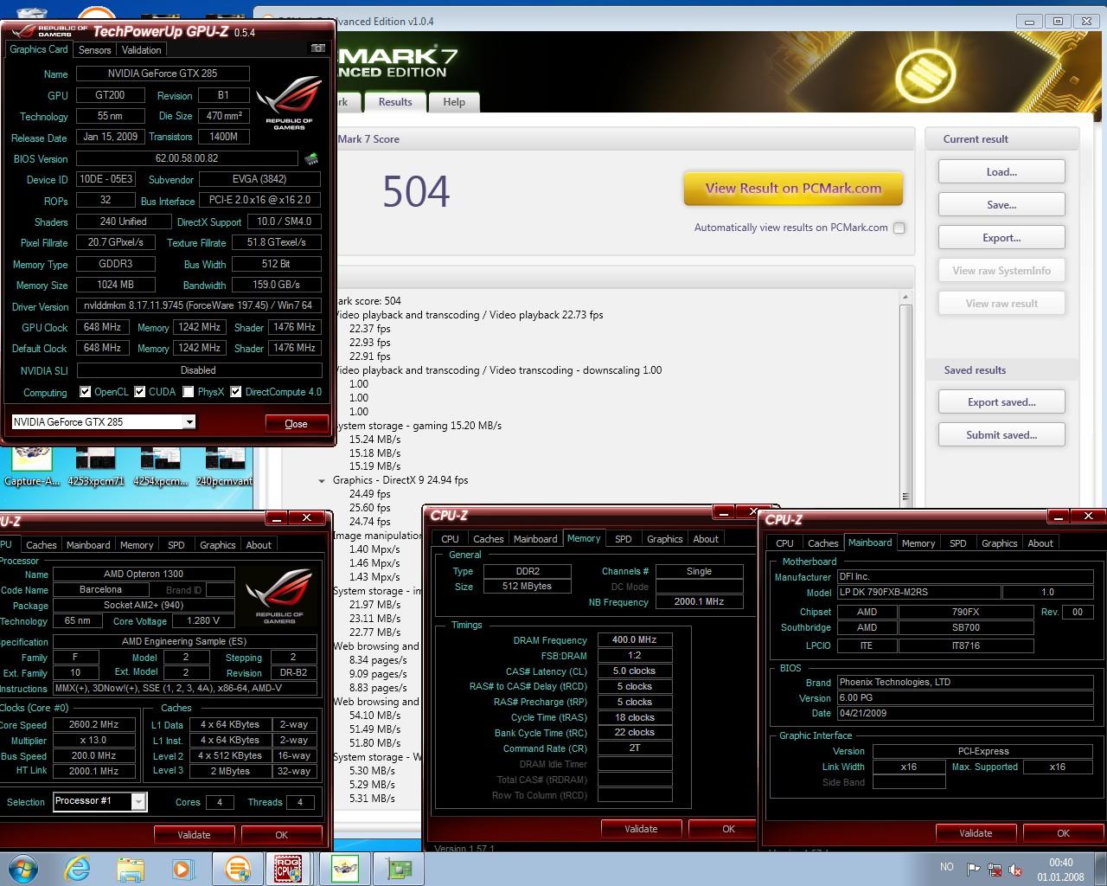1107x886 pixels.
Task: Click the Load... button under Current result
Action: point(1001,172)
